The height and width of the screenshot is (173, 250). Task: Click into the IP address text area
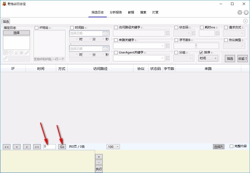(x=50, y=44)
